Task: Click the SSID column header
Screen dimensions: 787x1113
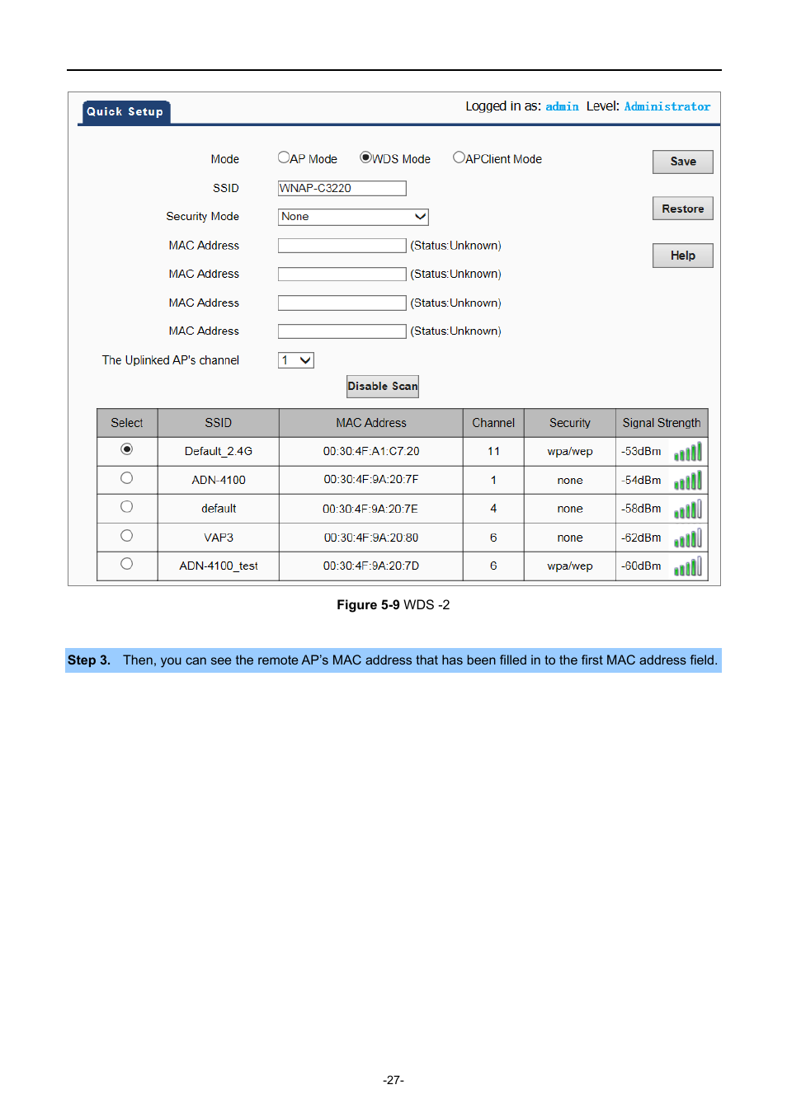Action: pyautogui.click(x=219, y=423)
